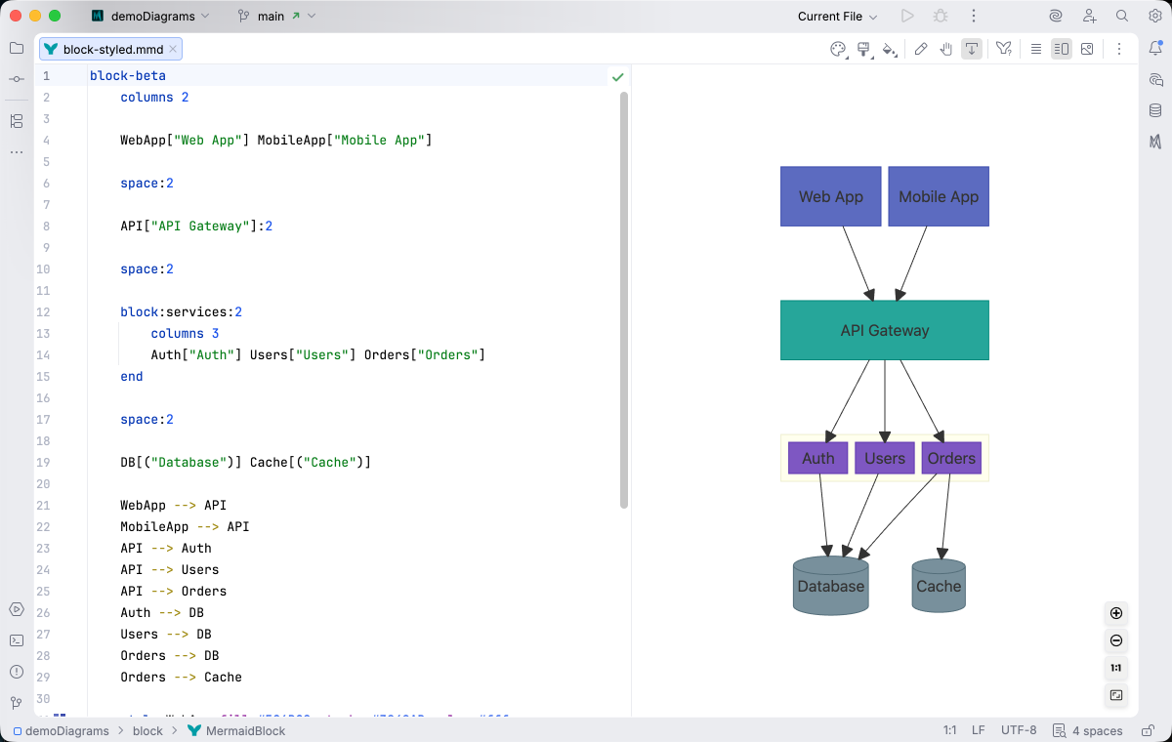Open the AI assistant swirl icon in title bar
This screenshot has height=742, width=1172.
pos(1056,16)
